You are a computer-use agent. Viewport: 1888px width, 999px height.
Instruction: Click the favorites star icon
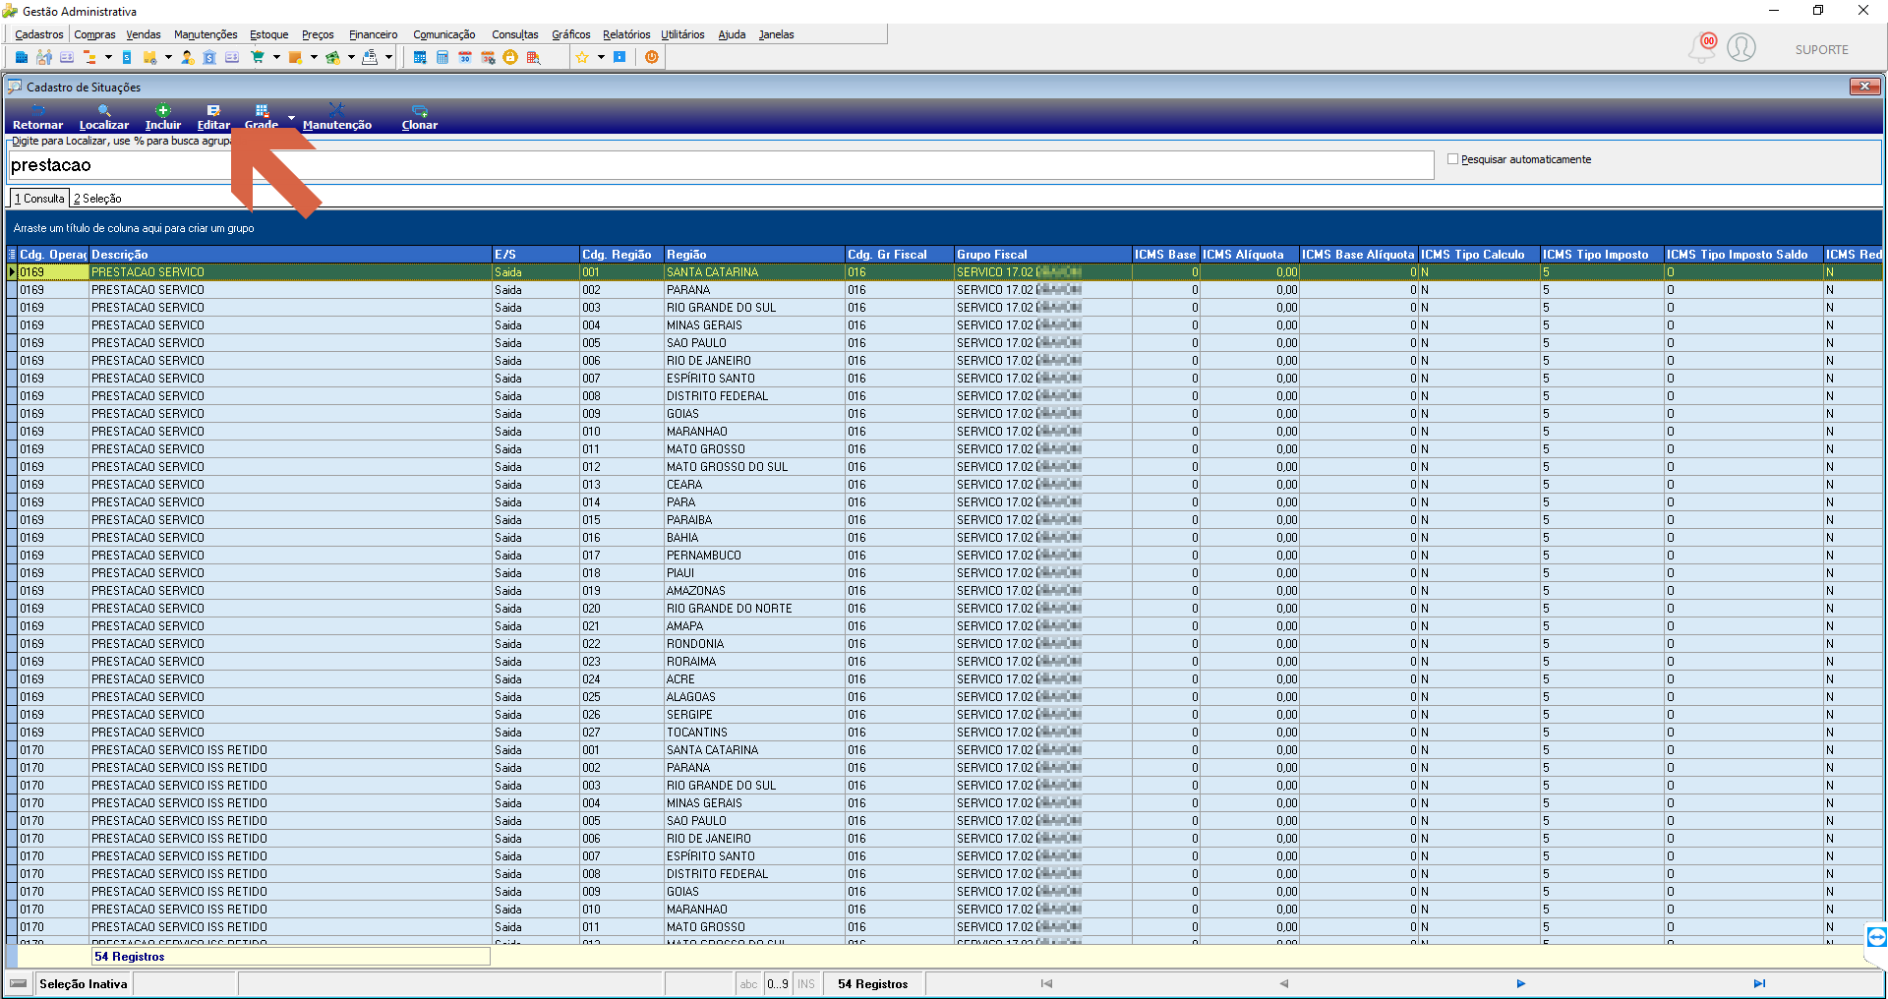582,57
